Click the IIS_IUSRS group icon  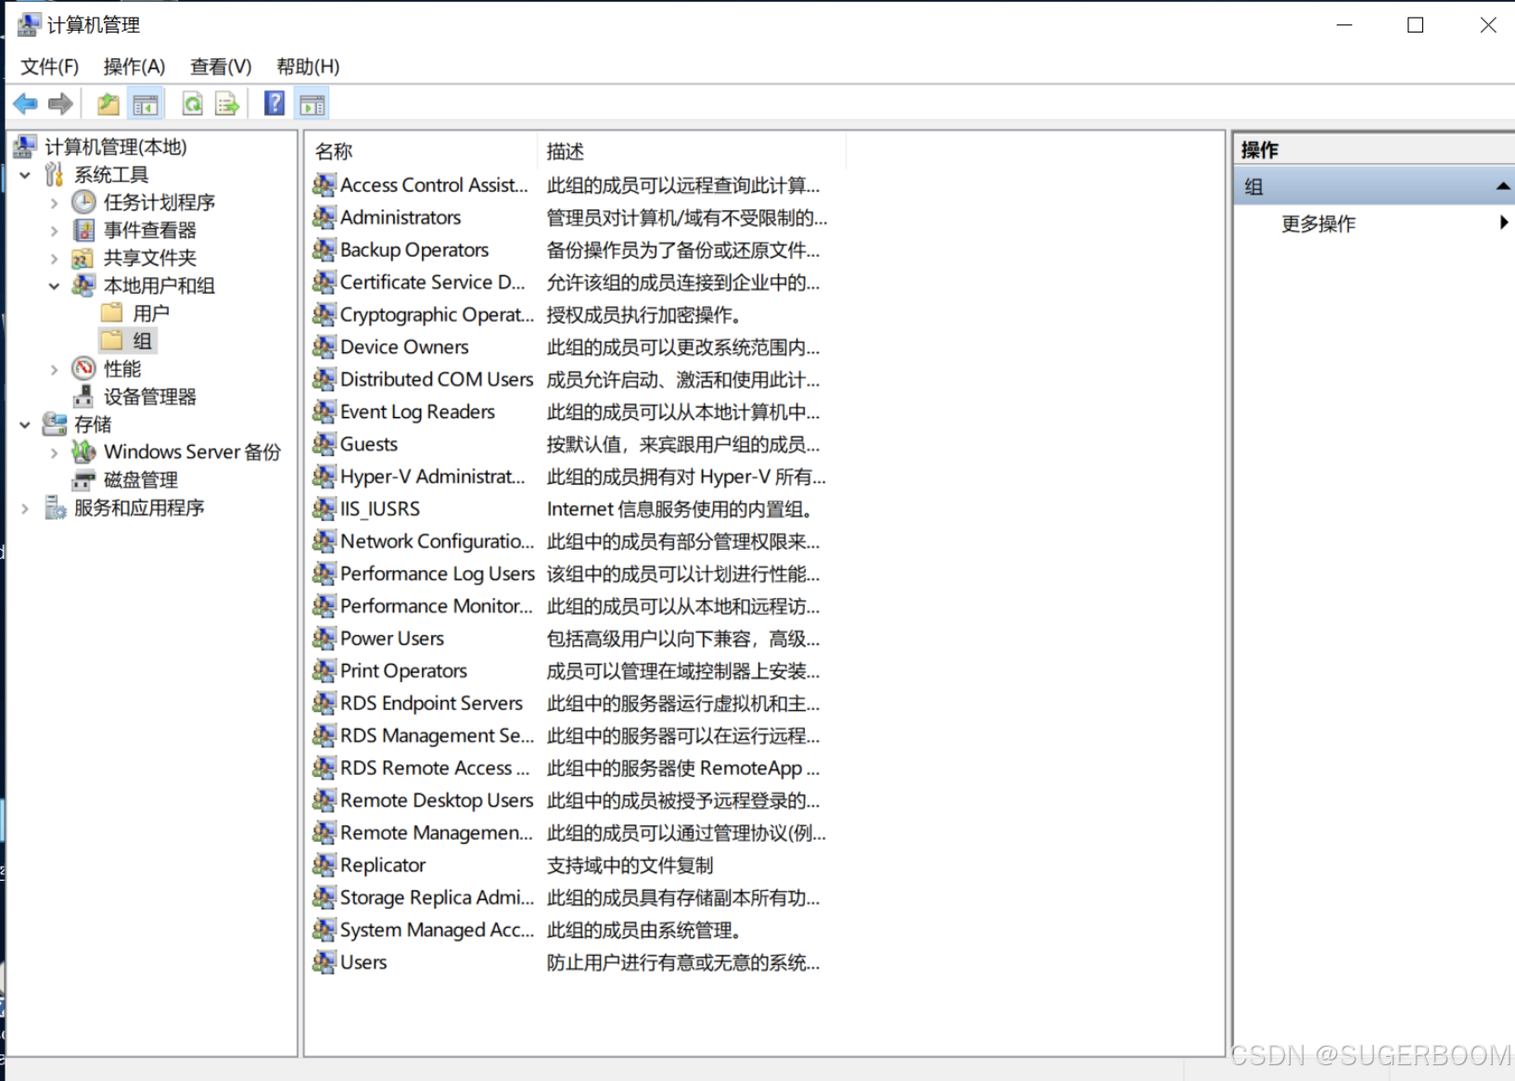click(324, 509)
